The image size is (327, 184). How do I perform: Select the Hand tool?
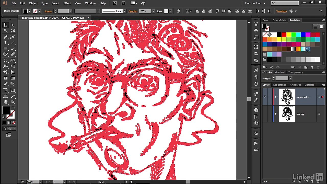tap(5, 102)
